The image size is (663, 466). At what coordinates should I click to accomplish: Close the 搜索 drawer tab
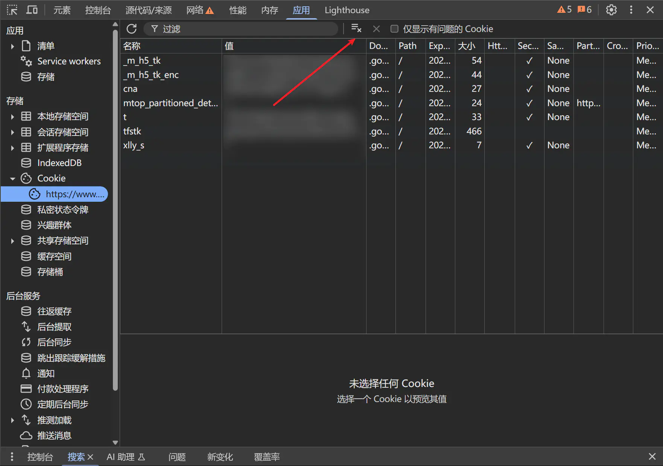90,457
